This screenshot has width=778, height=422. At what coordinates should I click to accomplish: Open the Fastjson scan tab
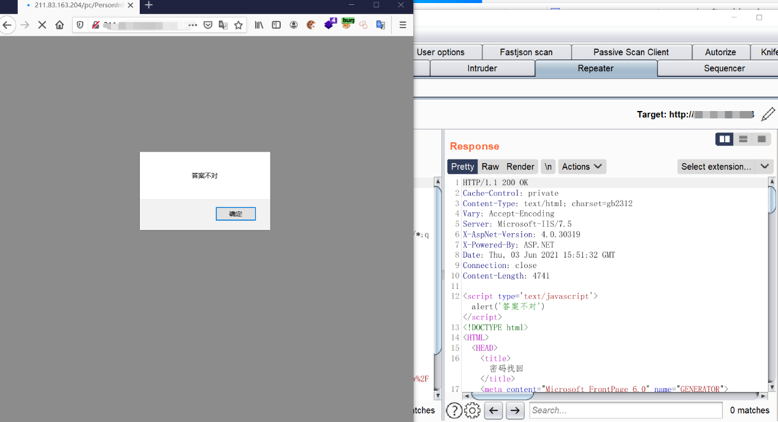coord(527,52)
